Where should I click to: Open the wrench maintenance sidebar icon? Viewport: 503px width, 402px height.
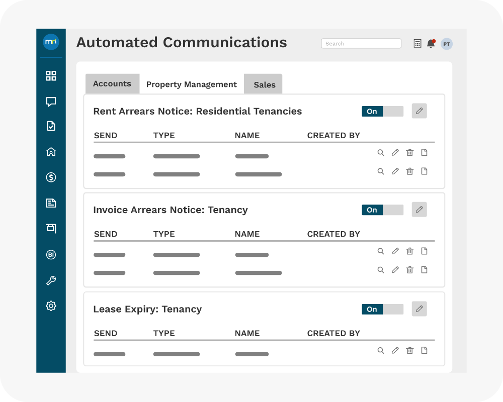[x=51, y=281]
